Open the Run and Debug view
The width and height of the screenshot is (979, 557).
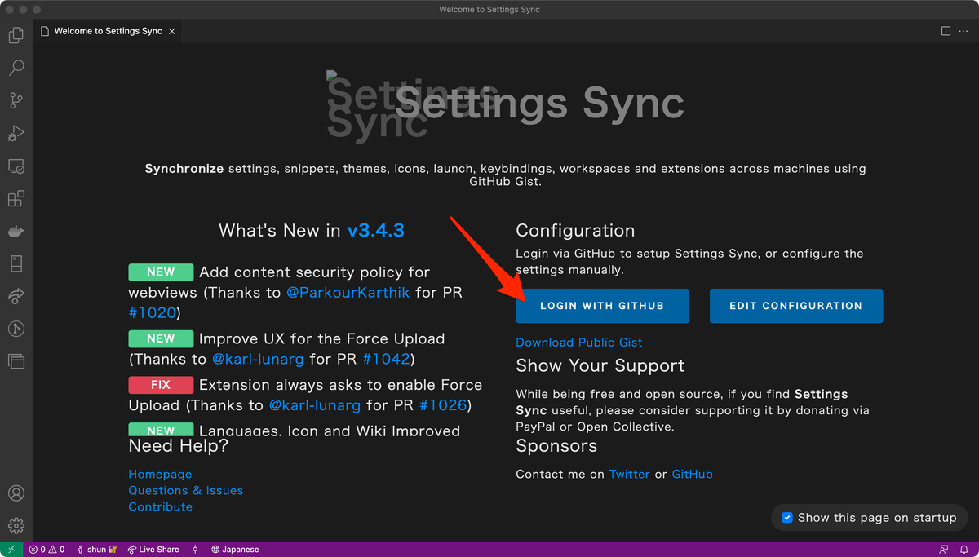[16, 133]
